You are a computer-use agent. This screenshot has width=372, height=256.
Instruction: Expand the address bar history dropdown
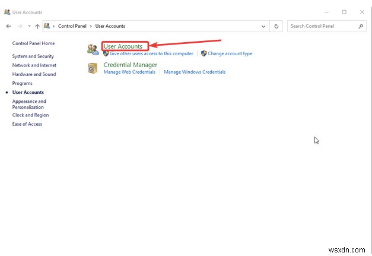(x=263, y=26)
